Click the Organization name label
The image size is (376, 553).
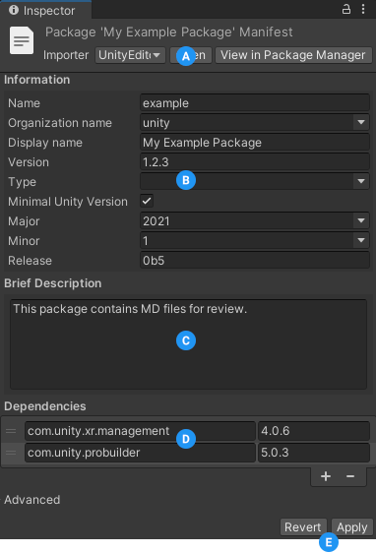click(60, 123)
